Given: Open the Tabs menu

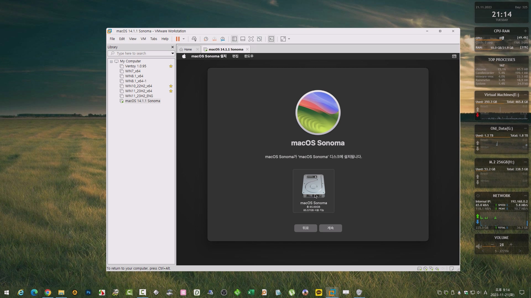Looking at the screenshot, I should [154, 39].
